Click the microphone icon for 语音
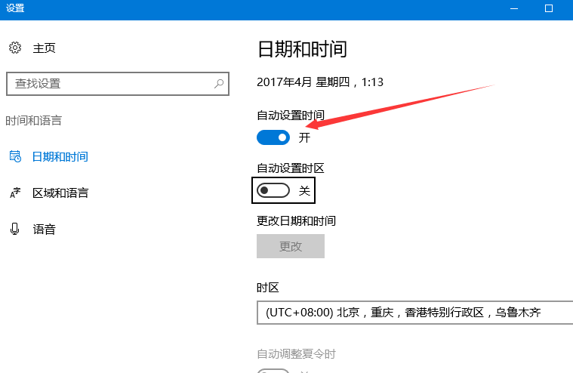 pyautogui.click(x=15, y=230)
